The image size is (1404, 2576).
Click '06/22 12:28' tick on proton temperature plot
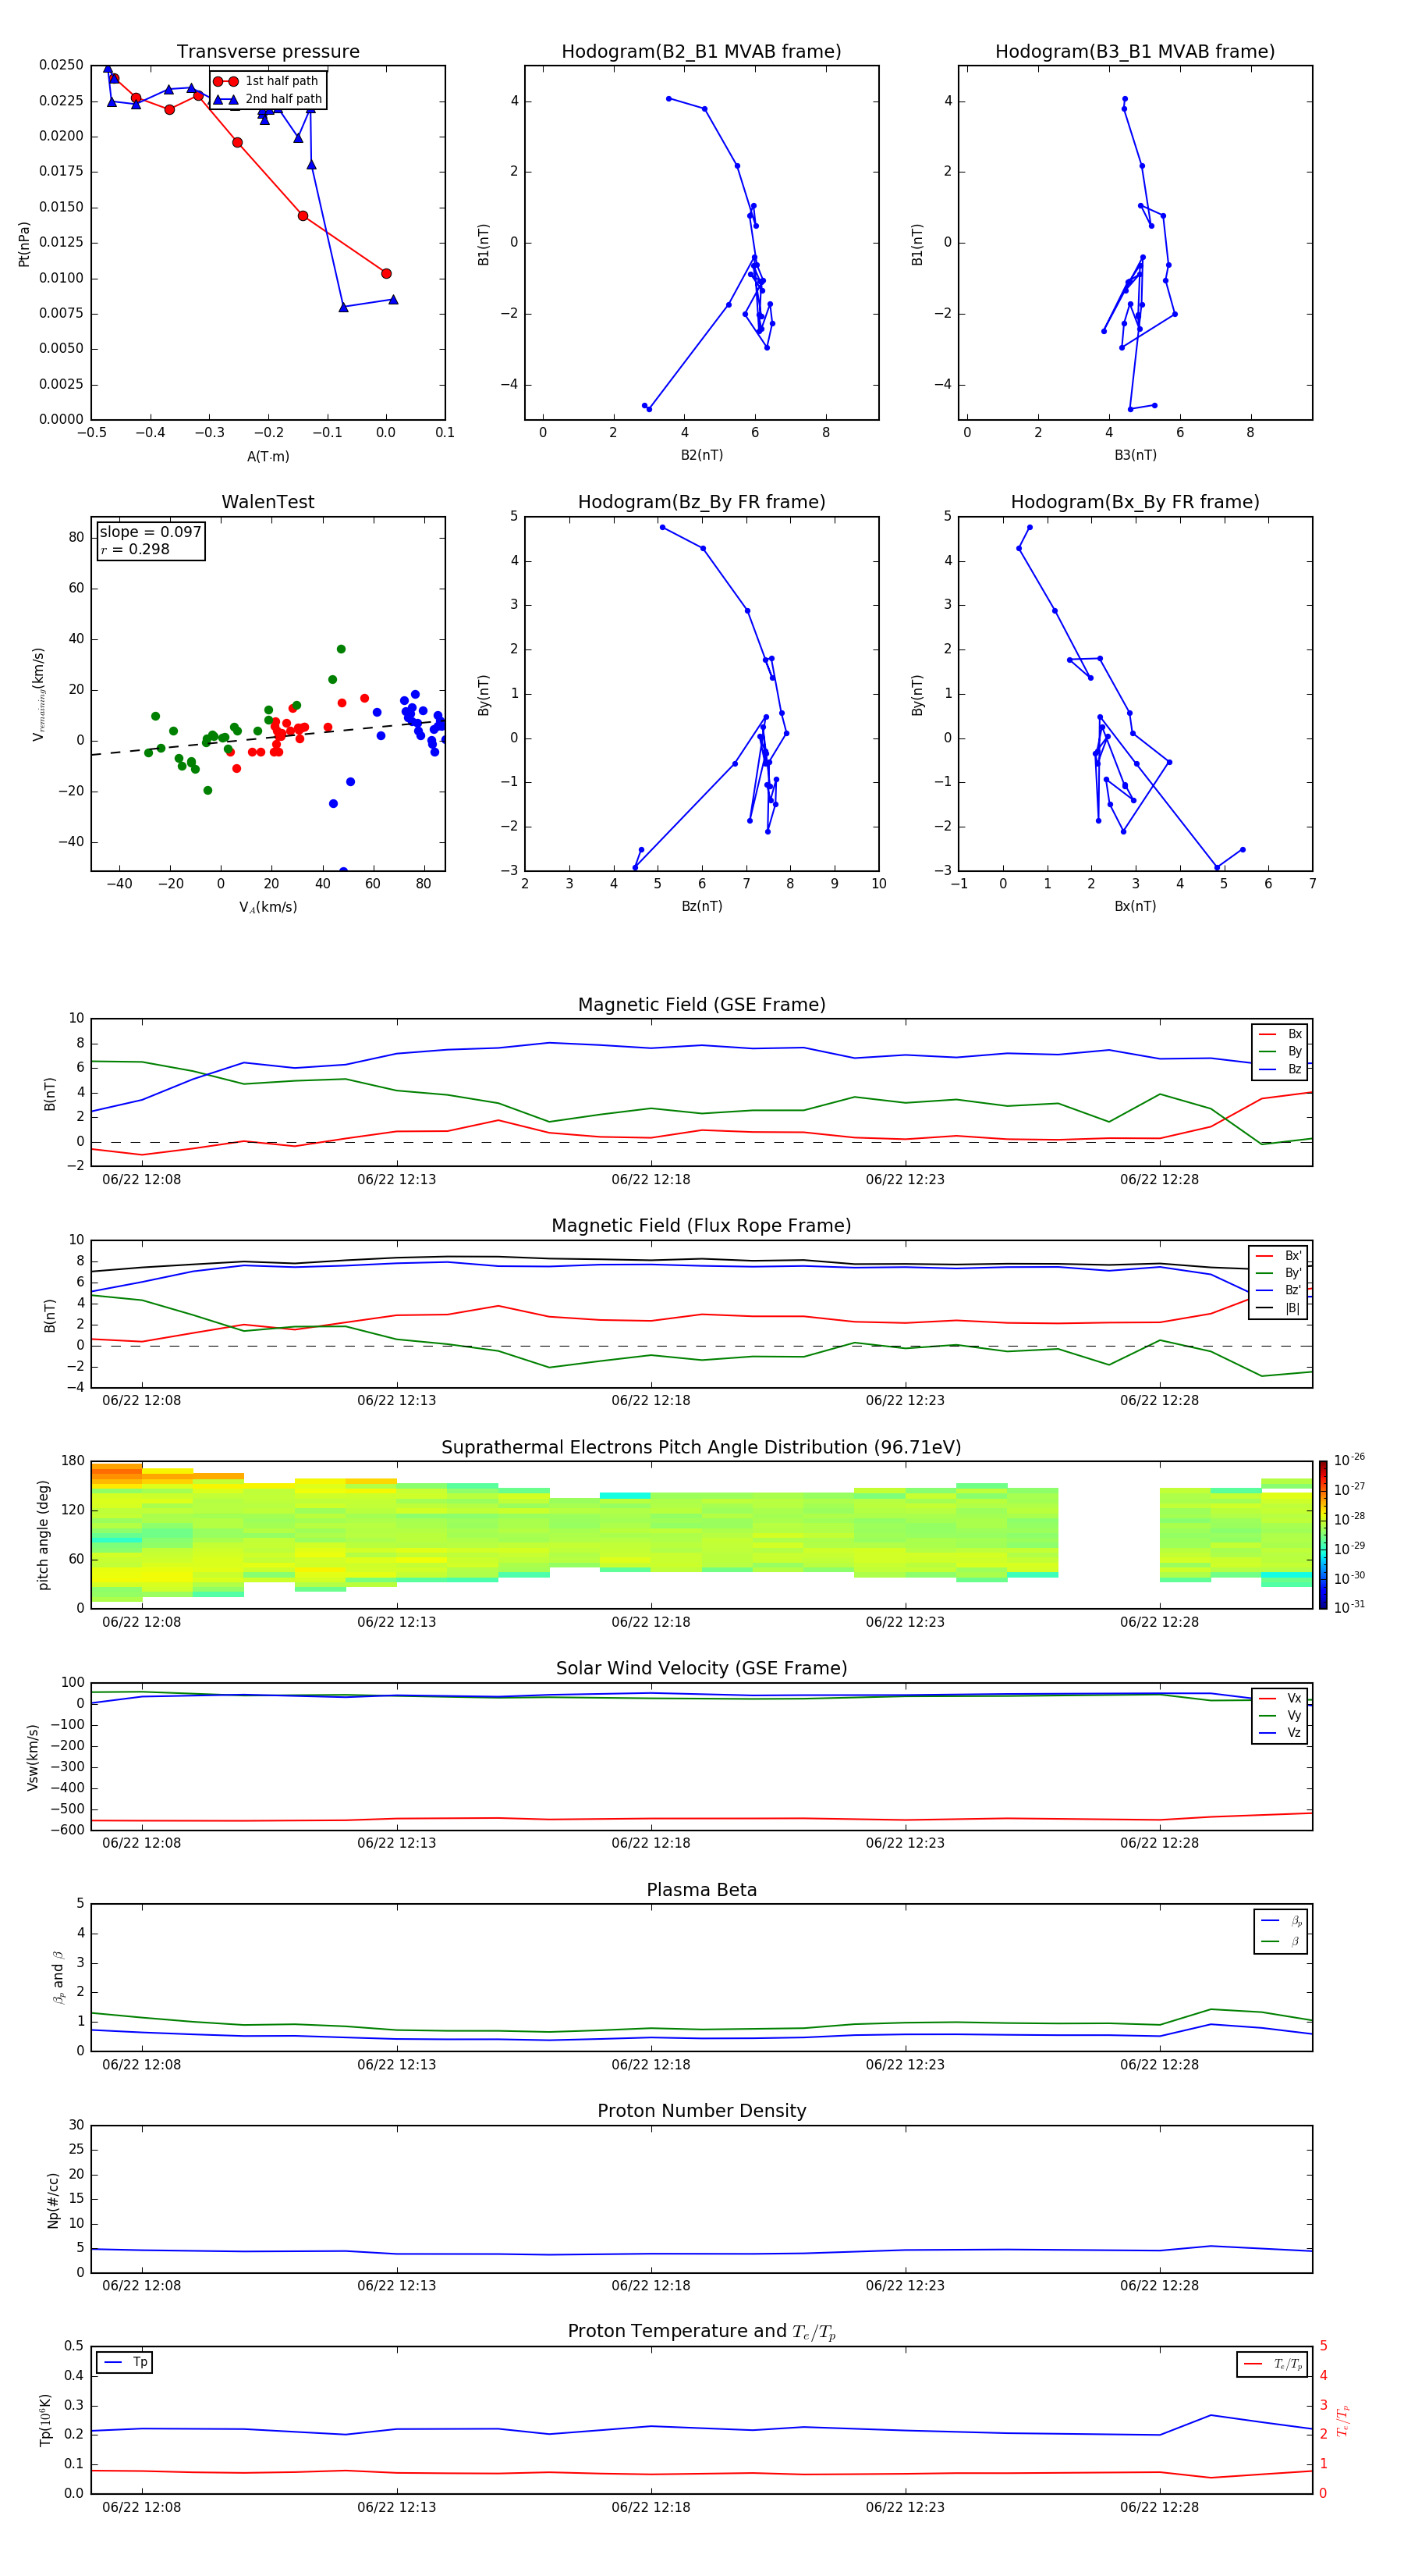click(1159, 2507)
